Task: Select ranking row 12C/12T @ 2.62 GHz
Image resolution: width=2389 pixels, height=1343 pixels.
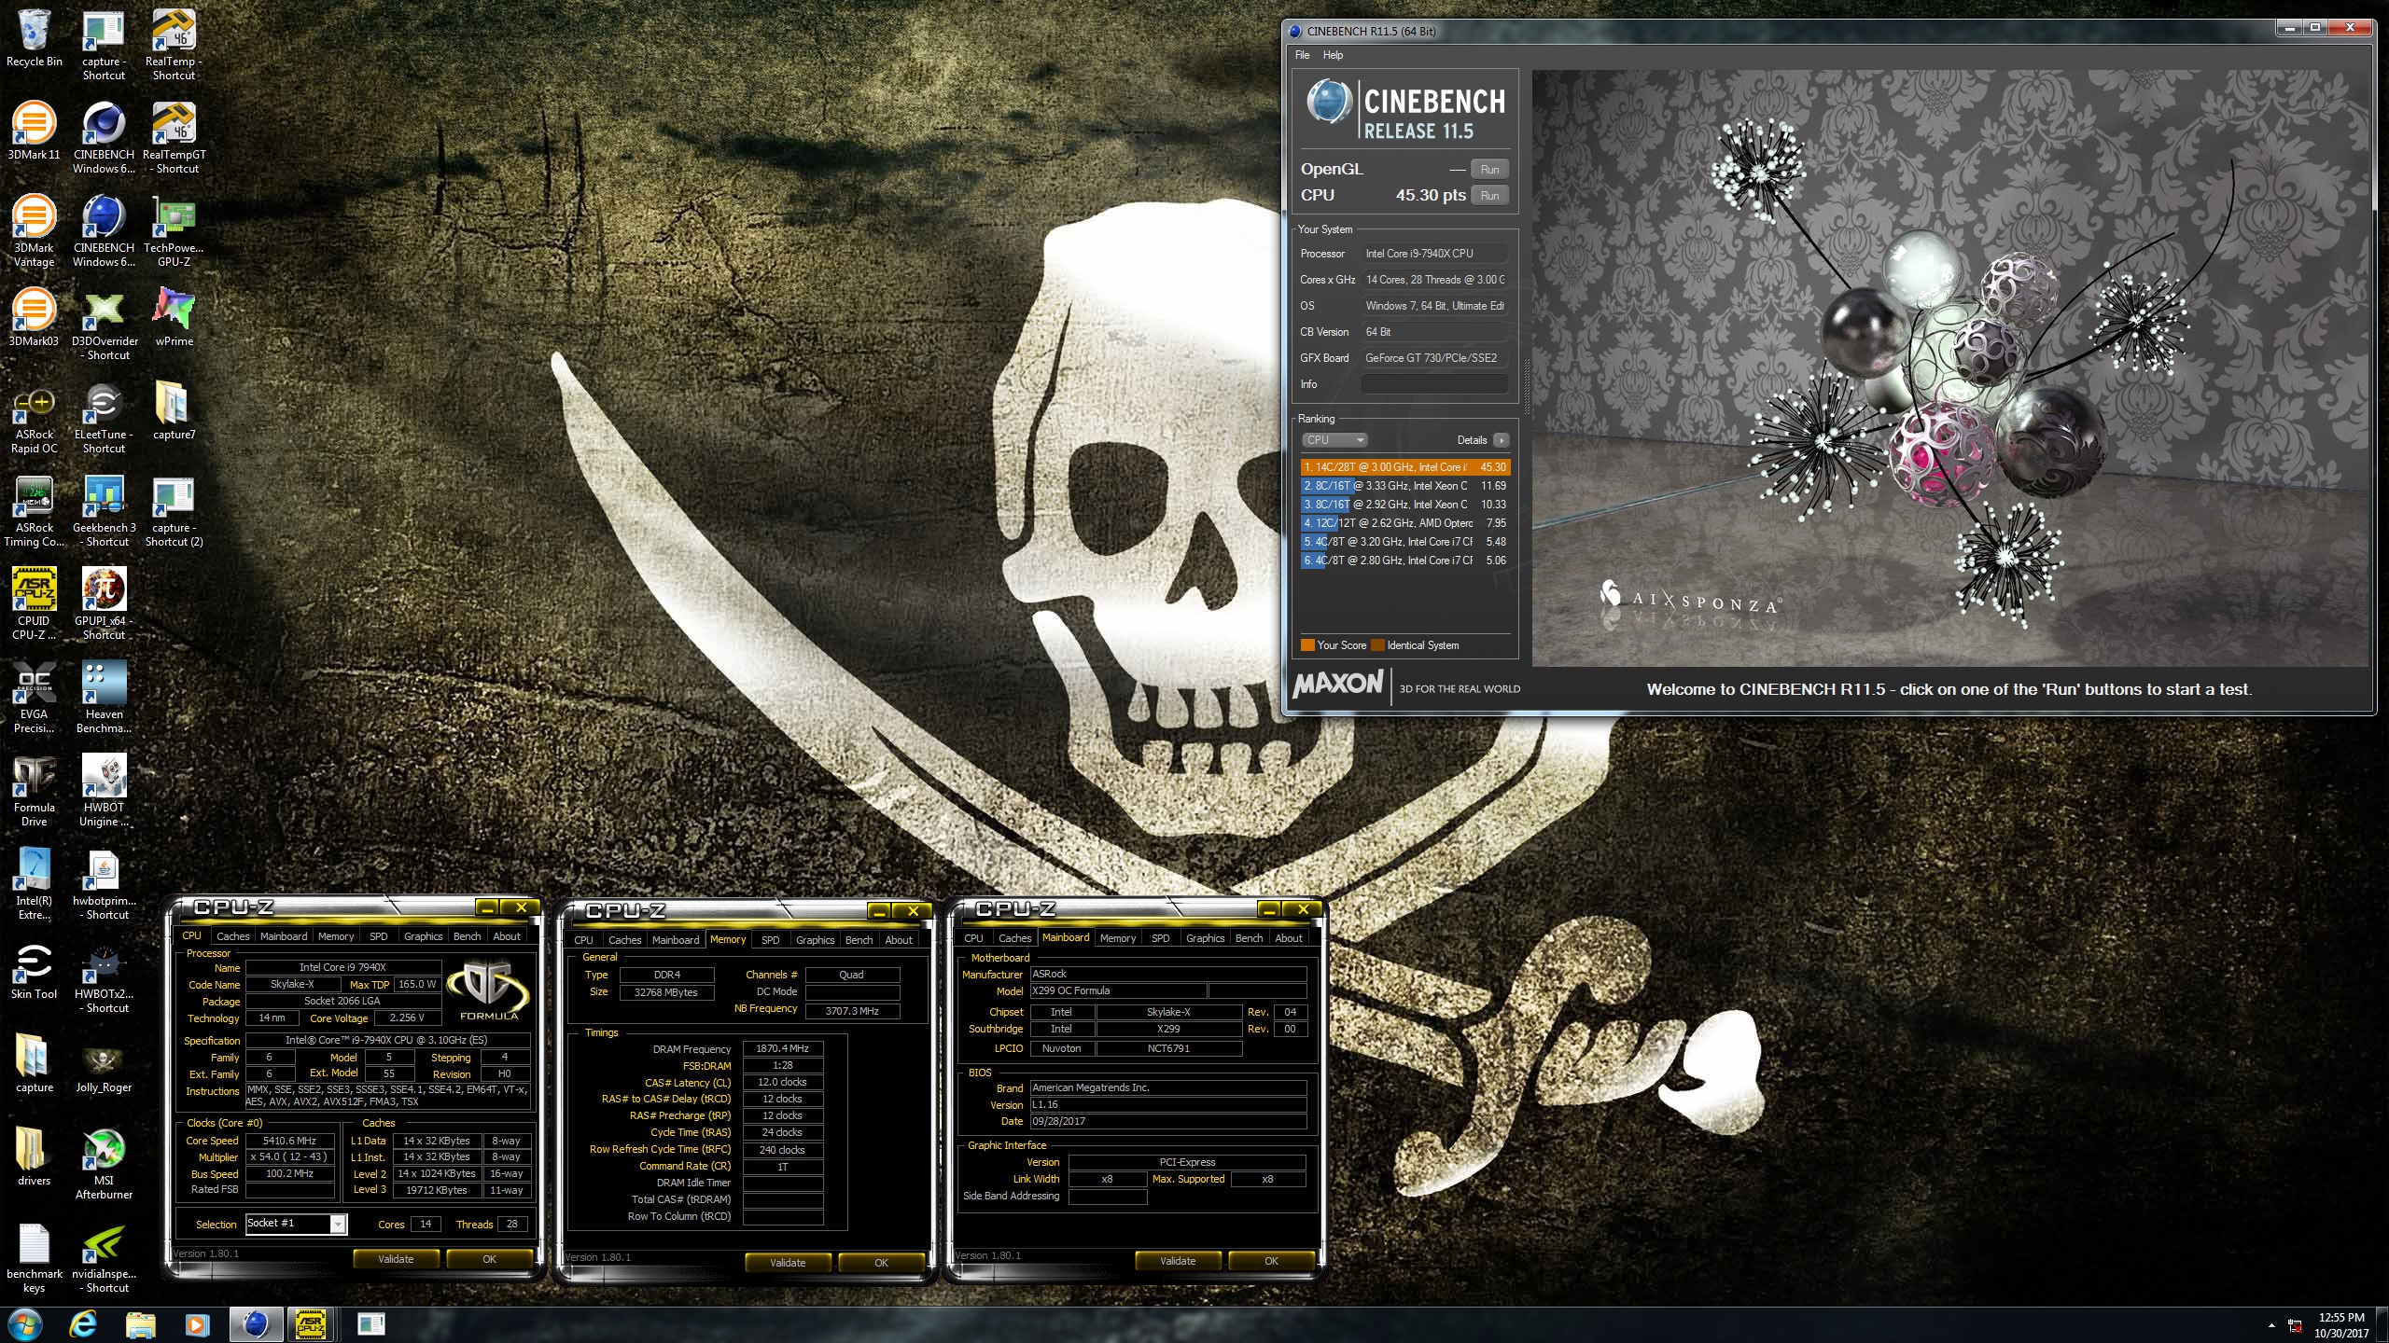Action: coord(1404,523)
